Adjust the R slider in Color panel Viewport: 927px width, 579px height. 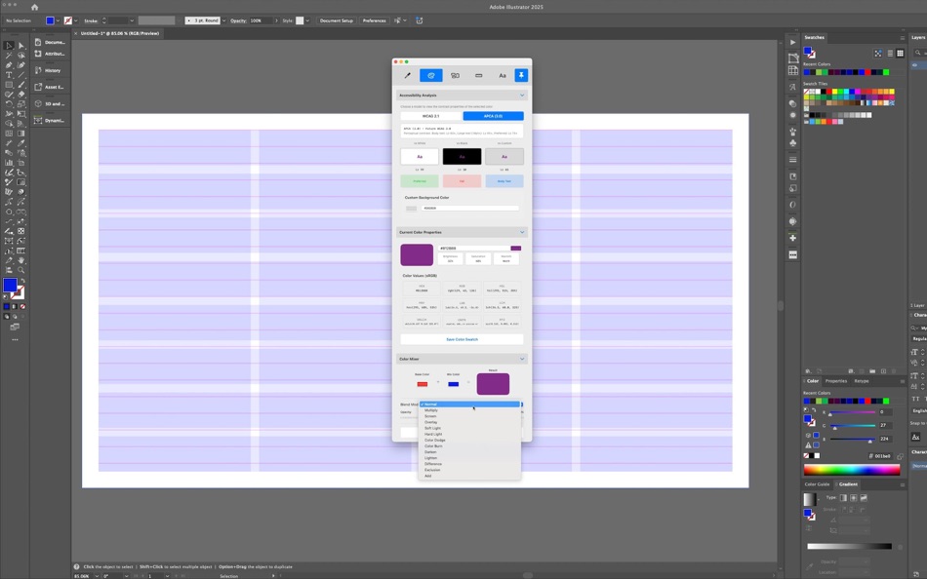coord(852,412)
